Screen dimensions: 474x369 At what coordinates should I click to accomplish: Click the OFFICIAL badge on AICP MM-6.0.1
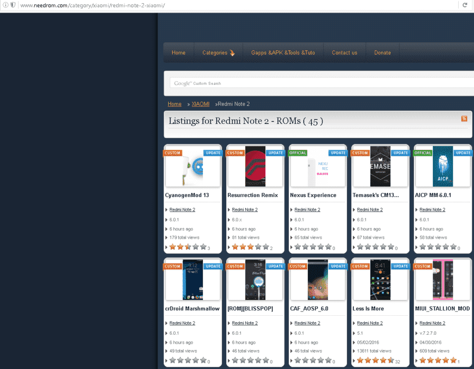point(423,153)
